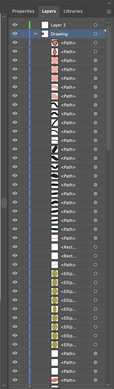The image size is (114, 389).
Task: Click the target circle of the Drawing layer
Action: click(x=95, y=34)
